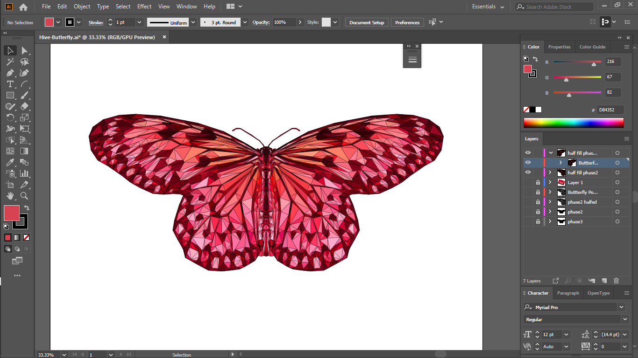Go to Illustrator Home screen
The height and width of the screenshot is (358, 638).
(x=23, y=7)
